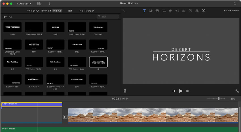Open the color correction palette
This screenshot has height=132, width=241.
tap(157, 11)
